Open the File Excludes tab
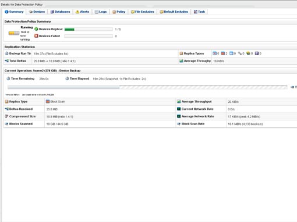Viewport: 297px width, 222px height. point(142,12)
